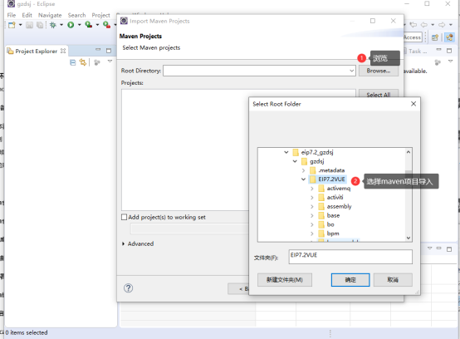Collapse the EIP7.2VUE folder node
Viewport: 460px width, 339px height.
303,179
